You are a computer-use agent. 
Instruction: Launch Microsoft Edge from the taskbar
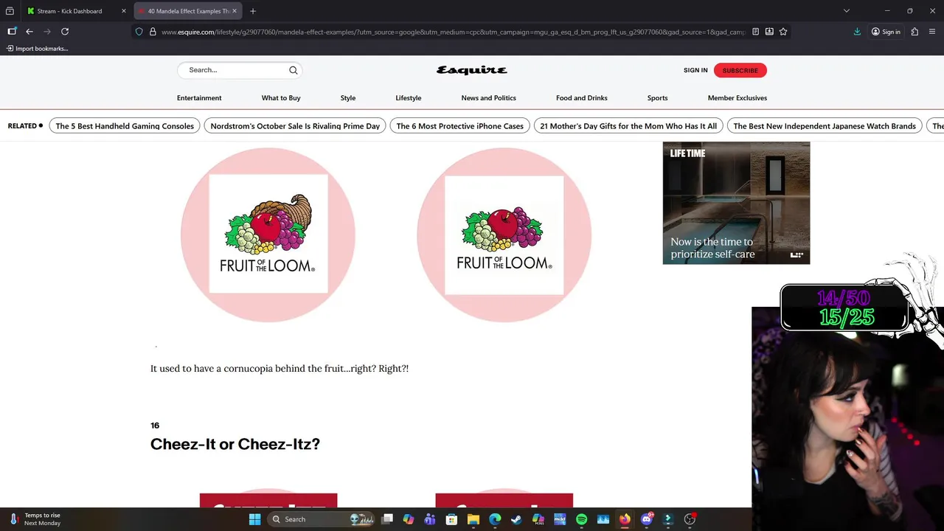pyautogui.click(x=495, y=519)
